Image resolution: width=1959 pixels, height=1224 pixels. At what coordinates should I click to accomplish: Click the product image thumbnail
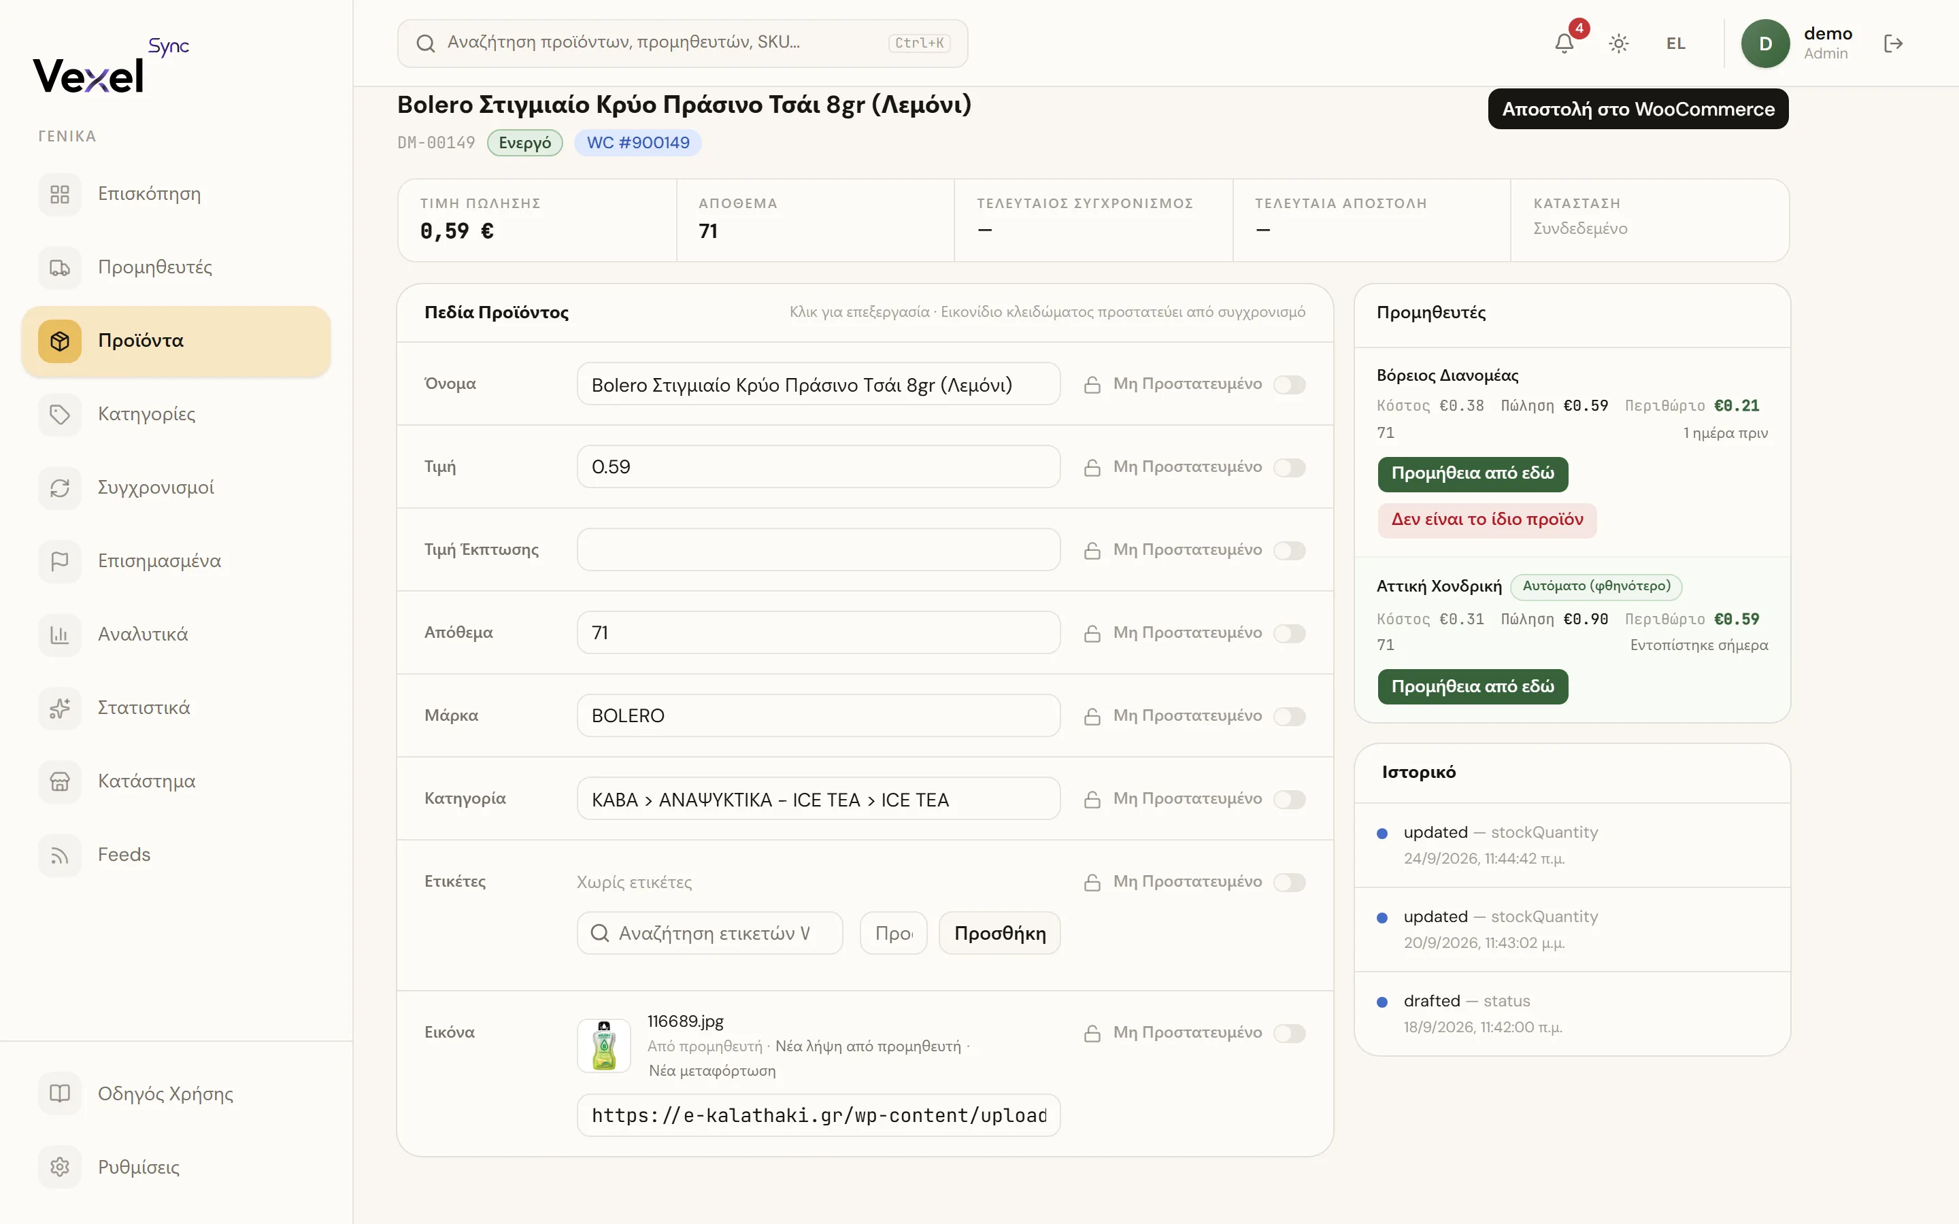tap(604, 1046)
